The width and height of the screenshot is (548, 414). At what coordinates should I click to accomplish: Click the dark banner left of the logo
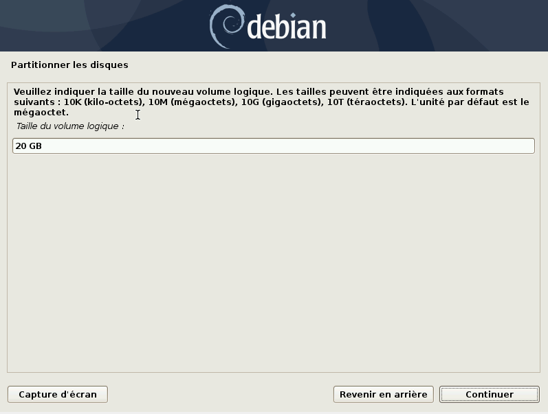(x=105, y=25)
